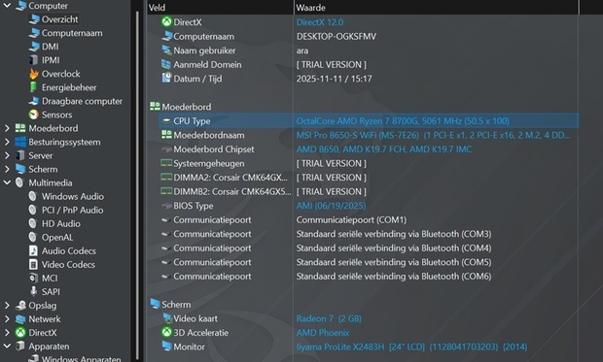Click the Windows Audio speaker icon
Screen dimensions: 603x362
click(x=33, y=196)
